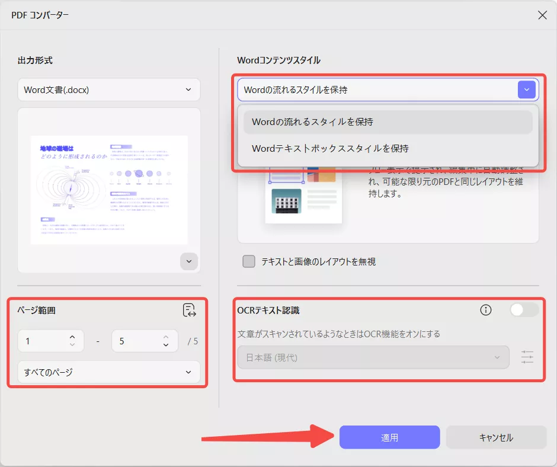Open the 出力形式 Word文書(.docx) dropdown
Viewport: 557px width, 467px height.
click(108, 89)
